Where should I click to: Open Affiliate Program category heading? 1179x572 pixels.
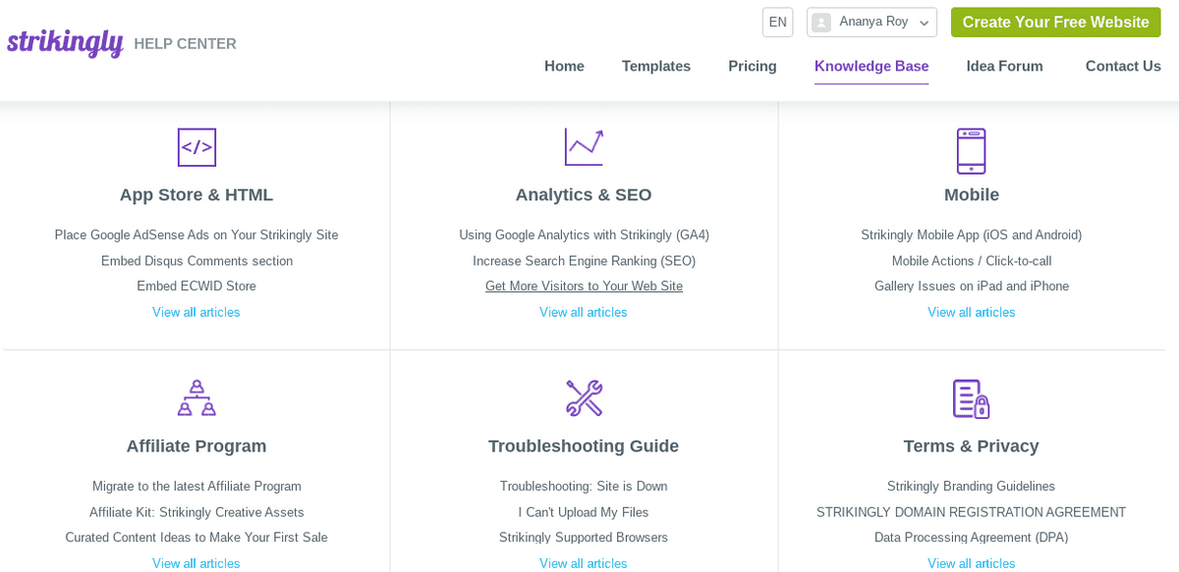click(x=196, y=445)
